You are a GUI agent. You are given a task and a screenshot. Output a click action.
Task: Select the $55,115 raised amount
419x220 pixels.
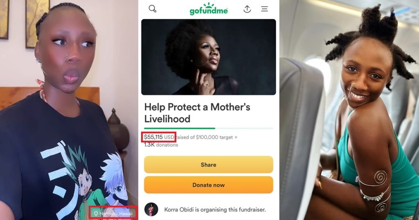(x=153, y=137)
